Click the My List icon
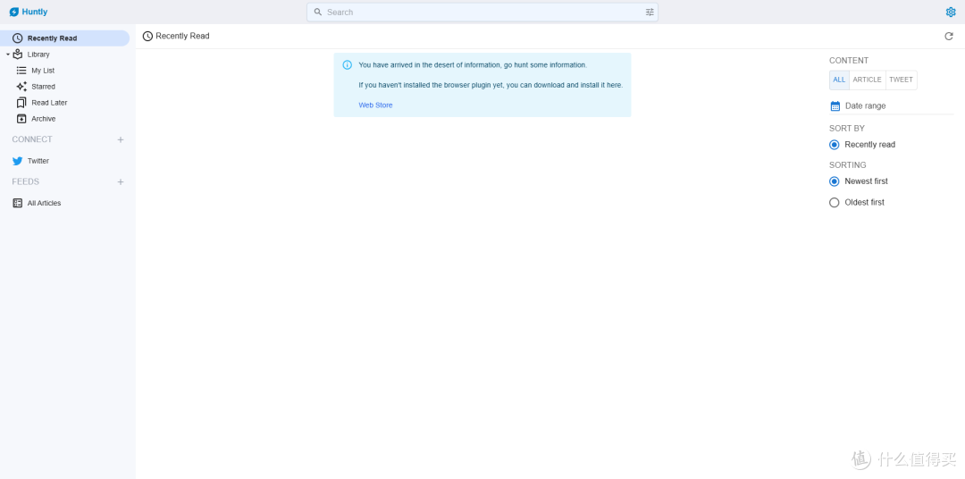 coord(21,71)
